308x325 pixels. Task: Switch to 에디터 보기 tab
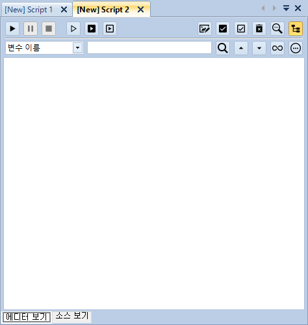click(27, 317)
